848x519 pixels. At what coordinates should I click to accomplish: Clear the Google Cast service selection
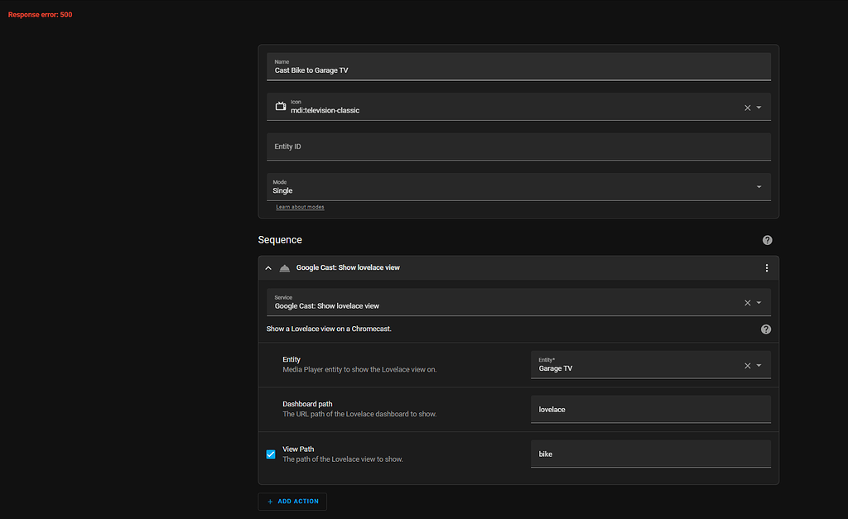pos(747,302)
